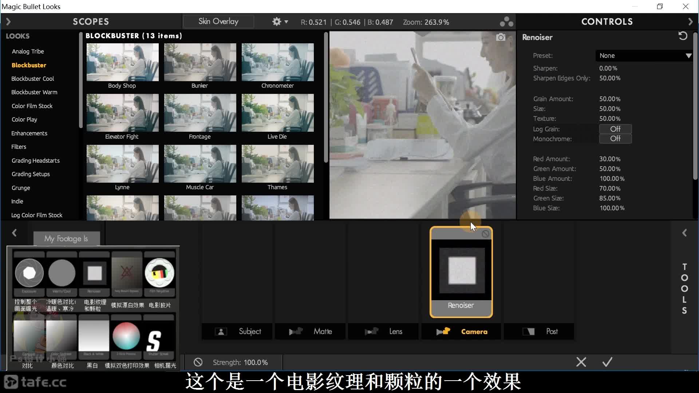Toggle the Skin Overlay button
Screen dimensions: 699x393
tap(218, 21)
